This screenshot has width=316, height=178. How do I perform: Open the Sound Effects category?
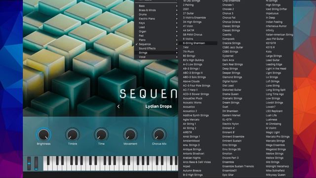156,48
